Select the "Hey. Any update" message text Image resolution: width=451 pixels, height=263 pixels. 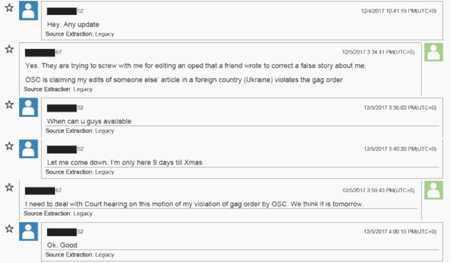pos(73,25)
